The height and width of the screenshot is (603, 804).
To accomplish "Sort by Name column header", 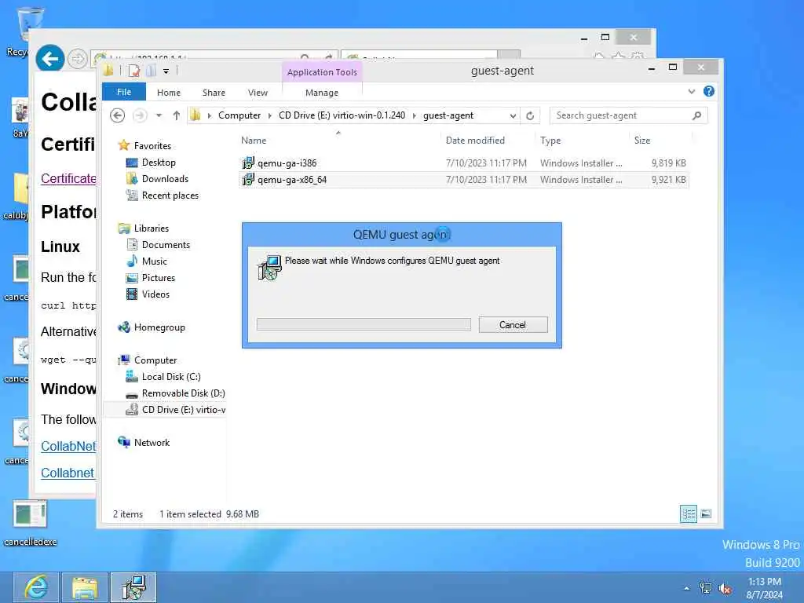I will click(x=254, y=141).
